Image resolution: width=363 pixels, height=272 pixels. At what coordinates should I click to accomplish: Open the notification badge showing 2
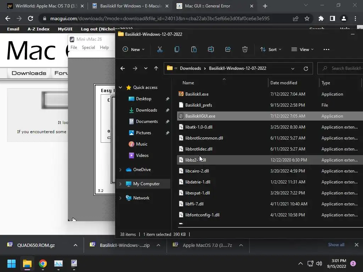(353, 263)
